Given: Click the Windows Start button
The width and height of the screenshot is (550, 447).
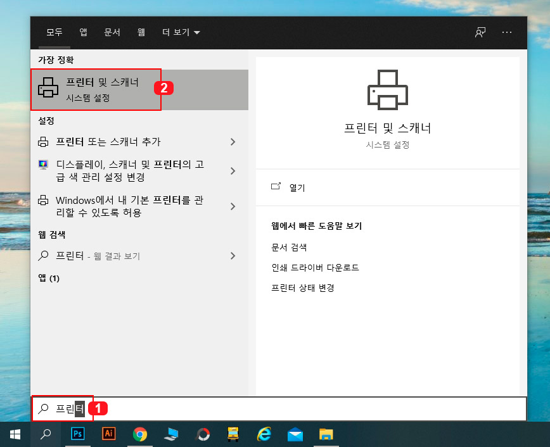Looking at the screenshot, I should pyautogui.click(x=14, y=435).
